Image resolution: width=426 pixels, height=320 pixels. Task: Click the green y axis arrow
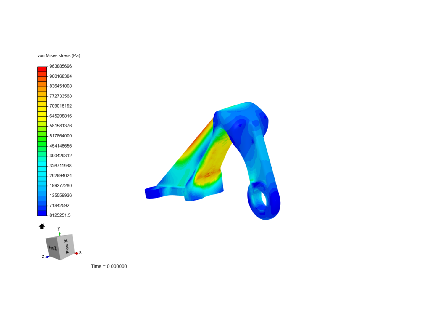[x=59, y=234]
